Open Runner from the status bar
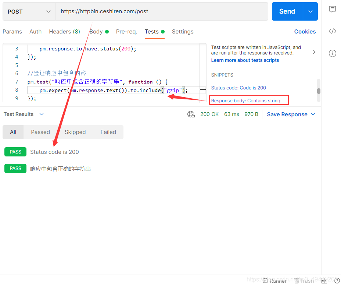The width and height of the screenshot is (341, 286). pos(274,281)
